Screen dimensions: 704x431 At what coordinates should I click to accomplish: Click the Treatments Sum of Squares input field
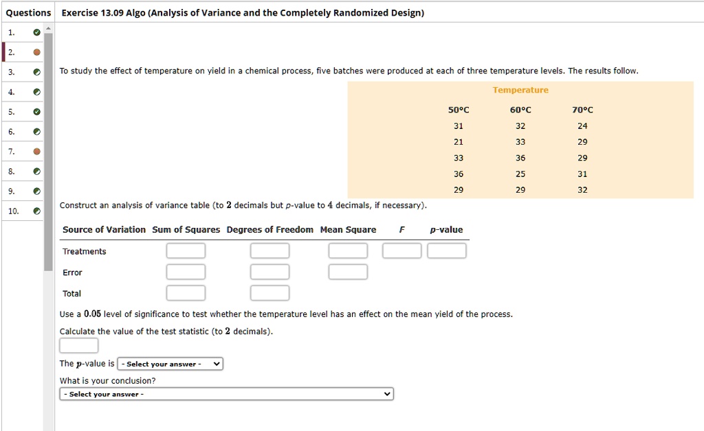pyautogui.click(x=186, y=250)
